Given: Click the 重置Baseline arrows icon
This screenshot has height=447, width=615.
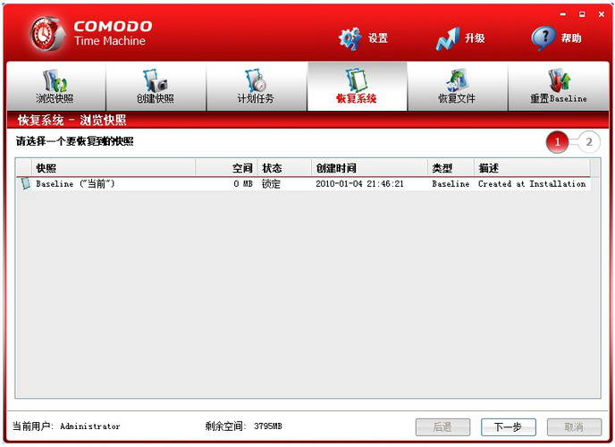Looking at the screenshot, I should pyautogui.click(x=559, y=80).
